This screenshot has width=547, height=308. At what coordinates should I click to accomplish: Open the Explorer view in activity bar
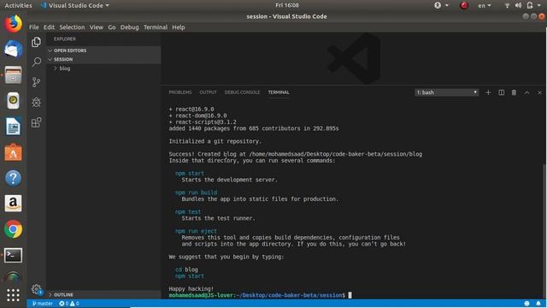[x=36, y=42]
